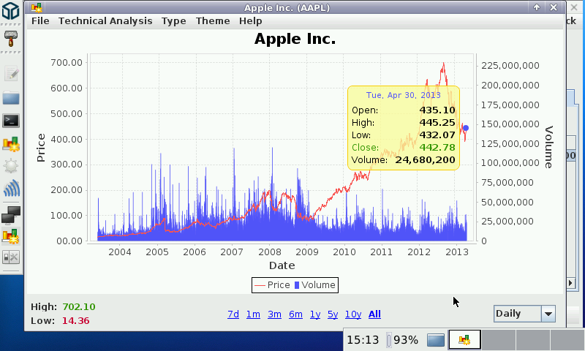Launch the terminal from the sidebar
This screenshot has height=351, width=585.
point(11,121)
